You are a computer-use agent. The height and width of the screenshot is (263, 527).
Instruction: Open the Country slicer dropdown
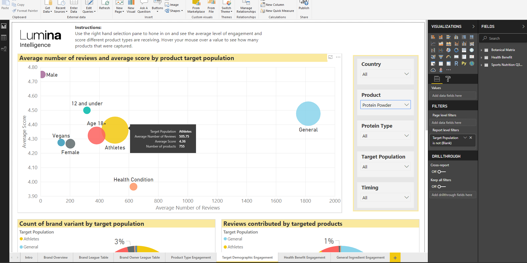click(407, 74)
